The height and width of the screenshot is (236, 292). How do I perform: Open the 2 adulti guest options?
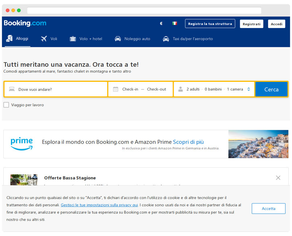[193, 89]
